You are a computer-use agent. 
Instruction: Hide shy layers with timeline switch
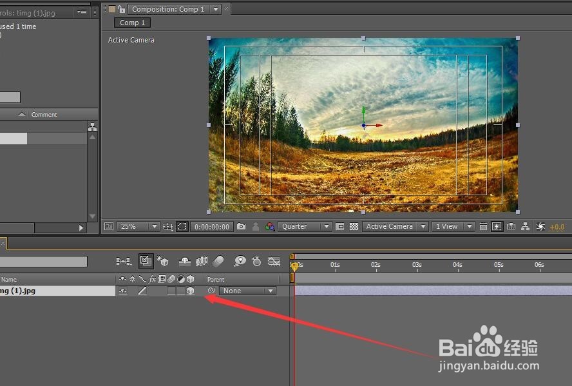tap(185, 261)
